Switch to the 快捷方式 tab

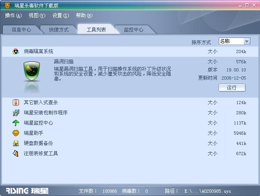pos(59,30)
